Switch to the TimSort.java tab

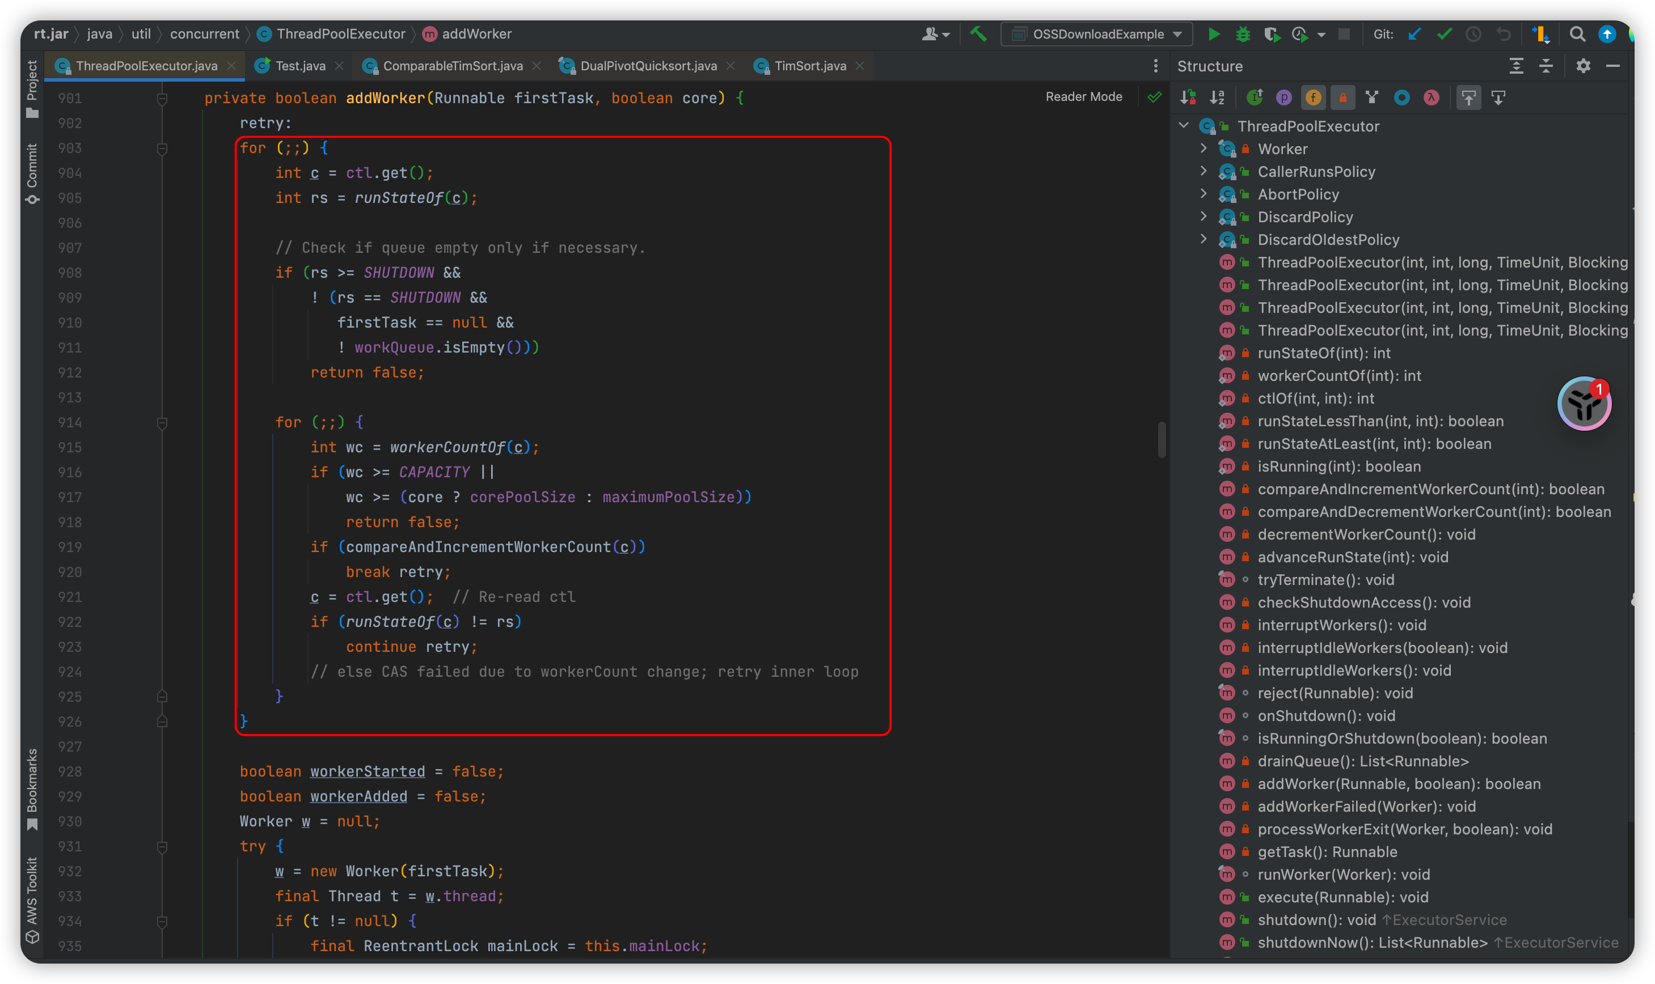809,66
